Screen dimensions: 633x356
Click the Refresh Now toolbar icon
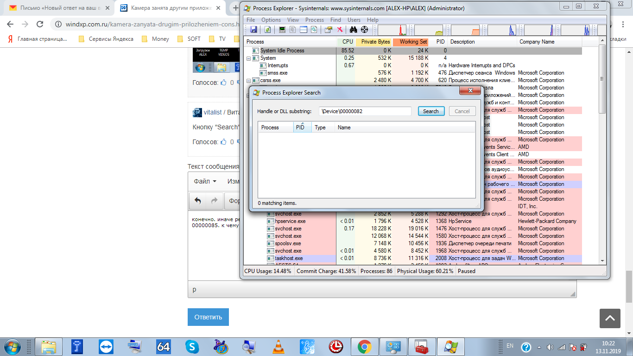click(x=267, y=30)
